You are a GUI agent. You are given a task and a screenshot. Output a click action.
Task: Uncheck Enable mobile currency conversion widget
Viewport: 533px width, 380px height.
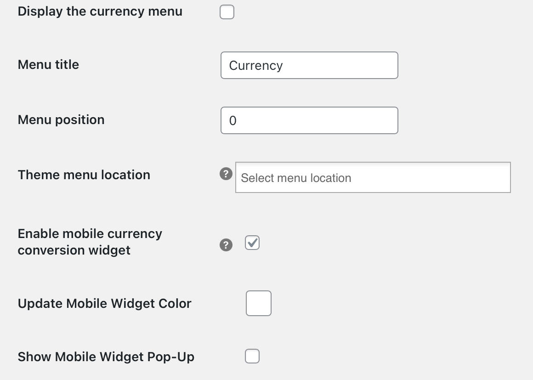point(252,243)
